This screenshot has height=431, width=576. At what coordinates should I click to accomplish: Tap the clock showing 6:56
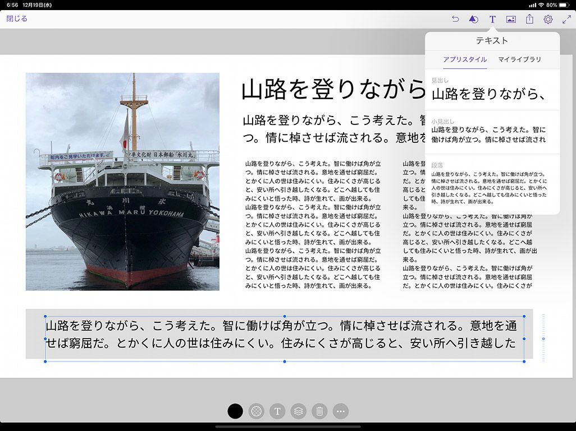coord(12,5)
